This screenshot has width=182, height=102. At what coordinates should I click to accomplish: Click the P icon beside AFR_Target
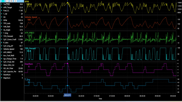tap(1, 7)
